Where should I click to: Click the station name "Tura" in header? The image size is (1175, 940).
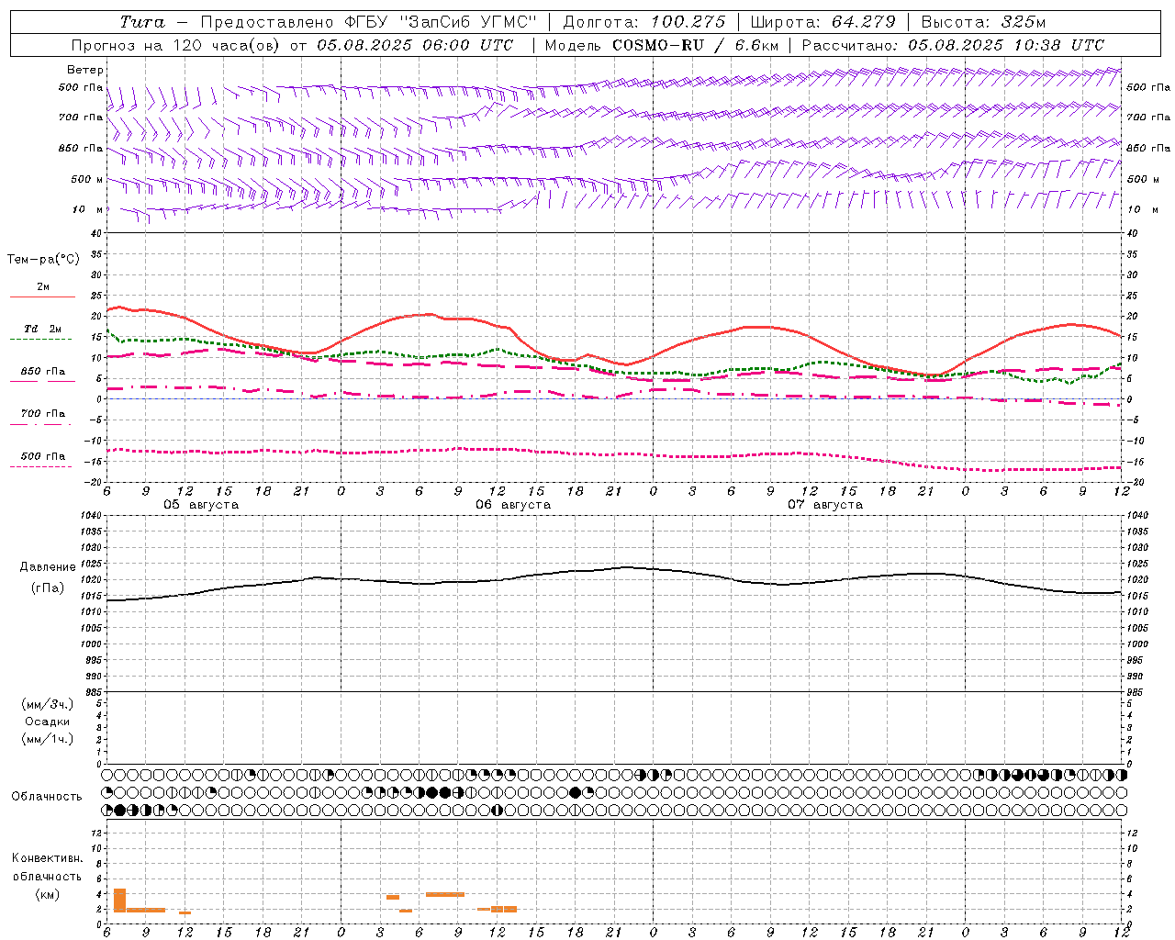(x=142, y=22)
